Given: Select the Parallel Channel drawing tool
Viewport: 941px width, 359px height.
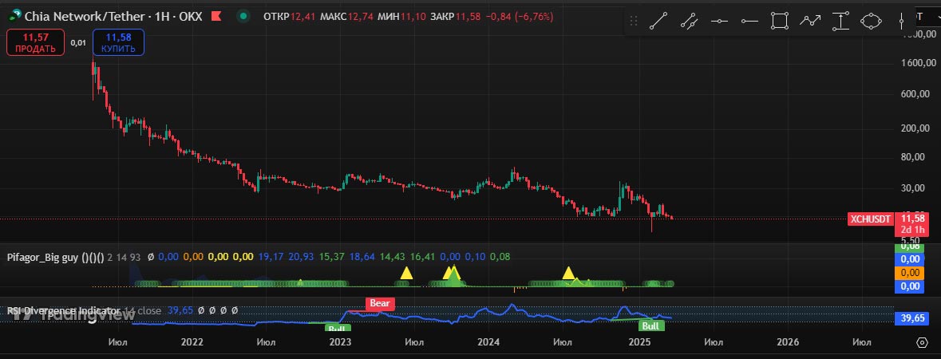Looking at the screenshot, I should click(x=690, y=22).
